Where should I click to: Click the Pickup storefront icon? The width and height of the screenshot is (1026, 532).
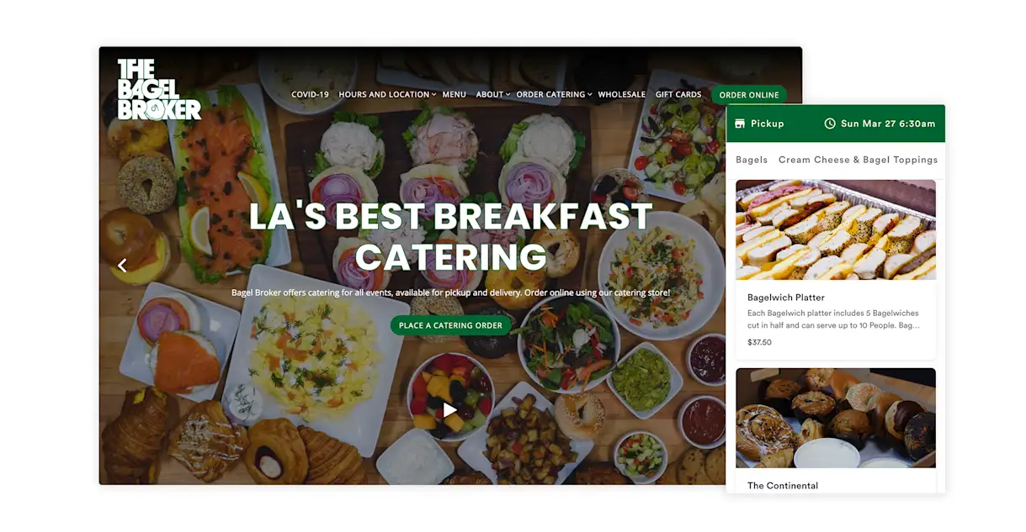740,124
